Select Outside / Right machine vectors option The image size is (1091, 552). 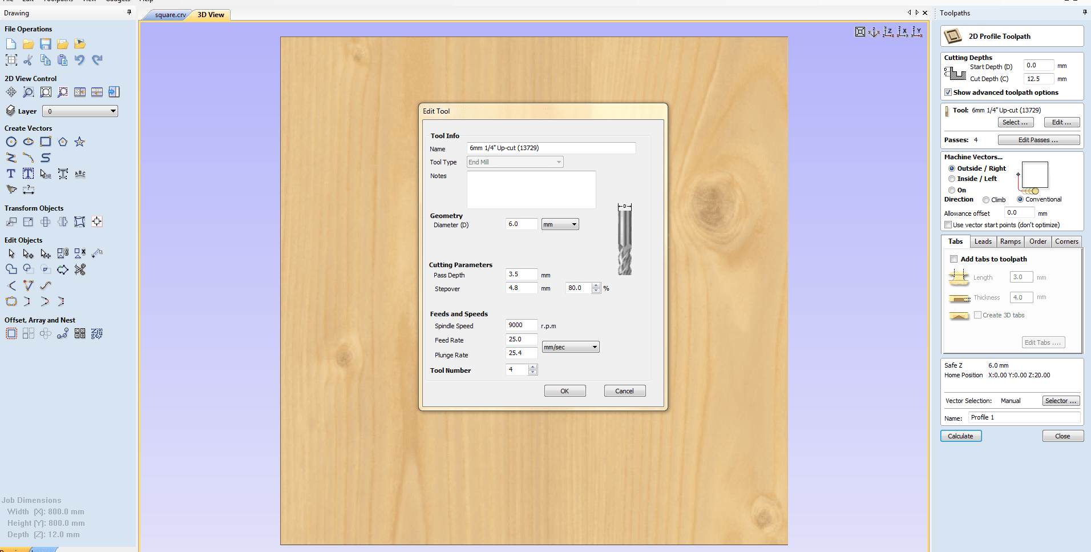click(x=952, y=168)
